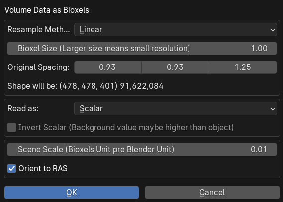
Task: Dismiss the dialog with the Cancel button
Action: click(212, 192)
